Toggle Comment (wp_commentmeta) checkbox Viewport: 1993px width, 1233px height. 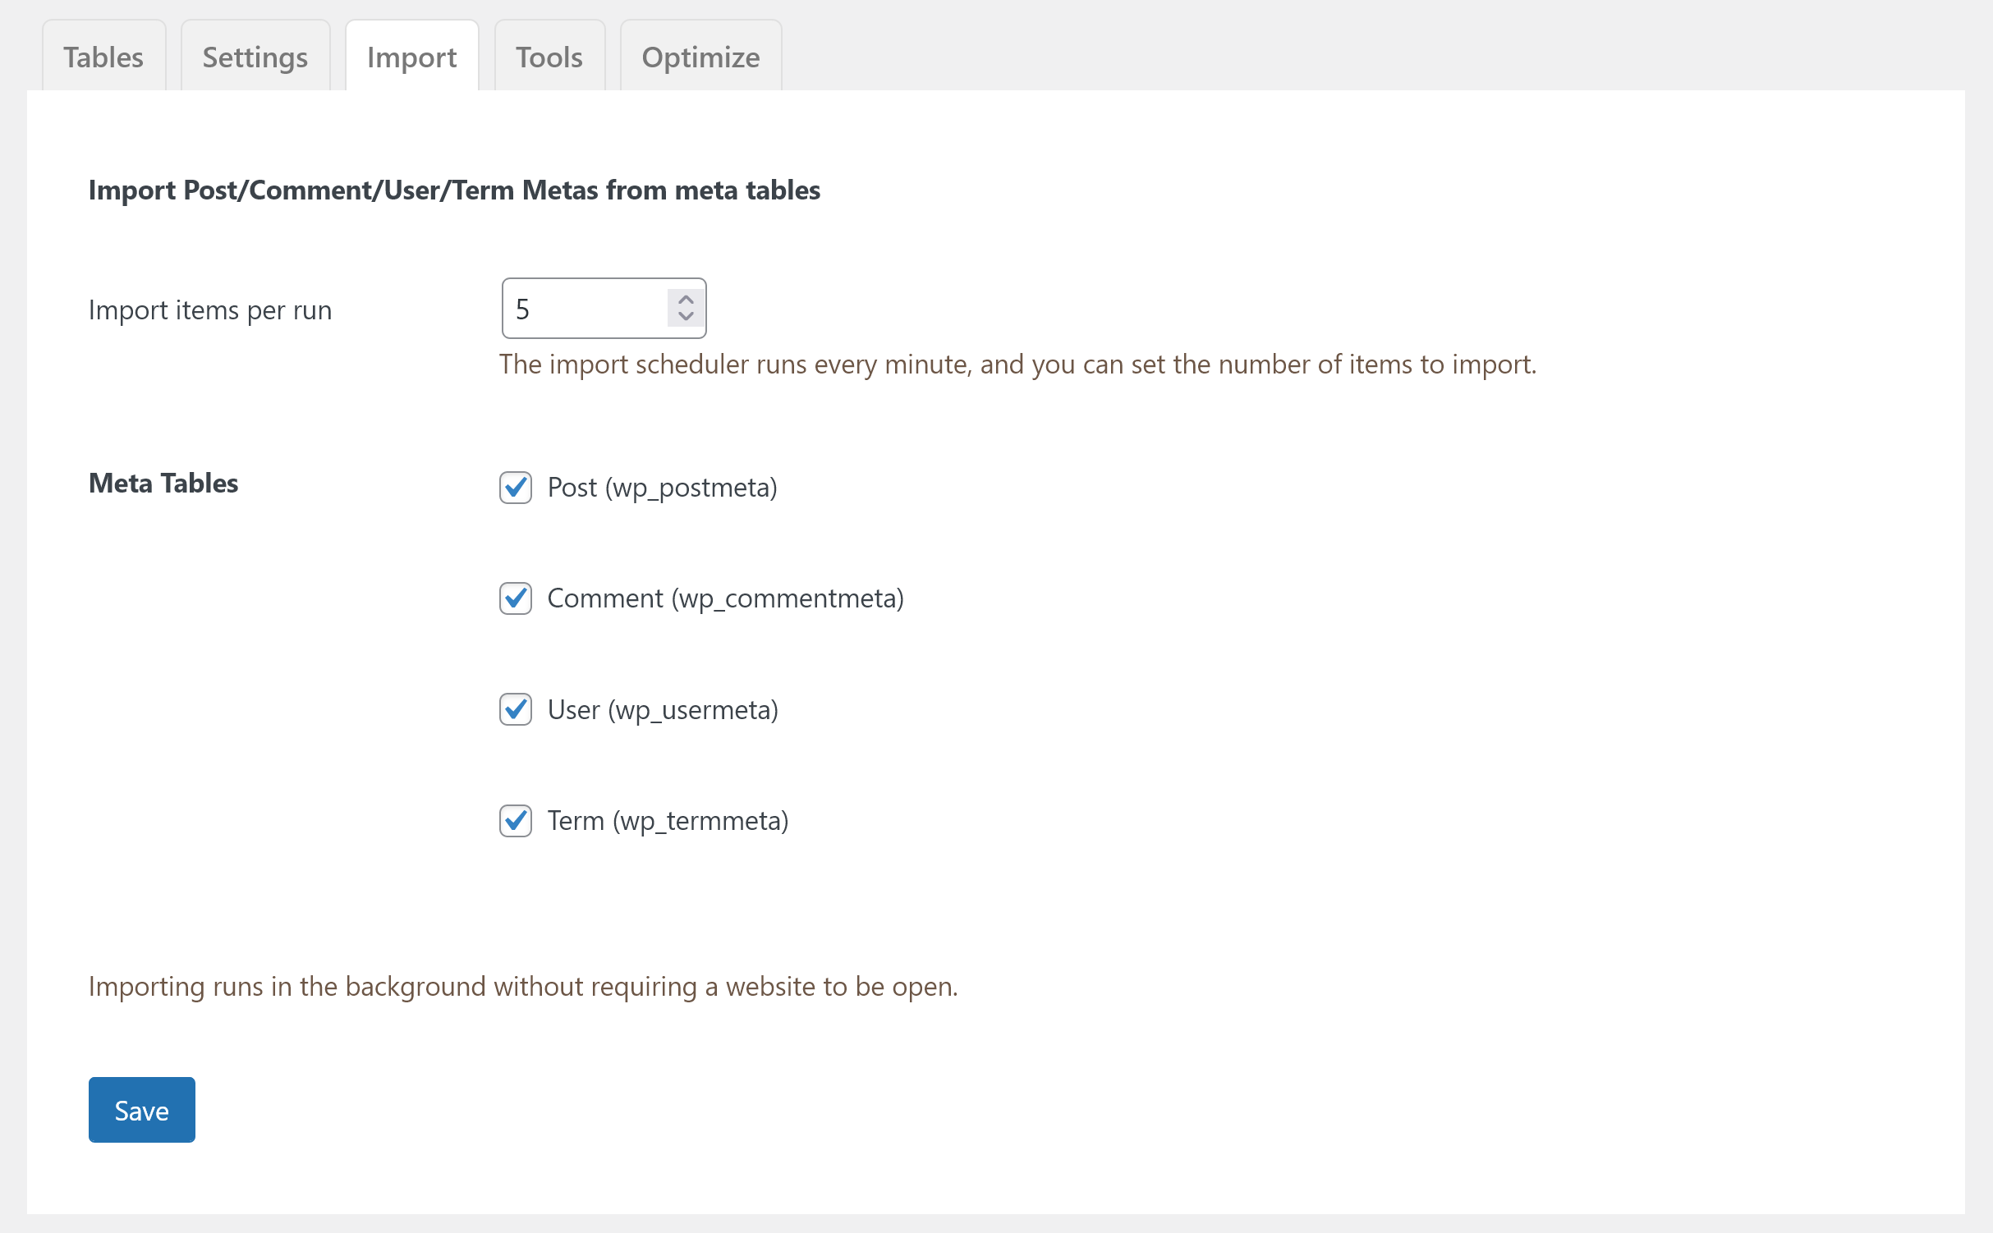pos(516,598)
